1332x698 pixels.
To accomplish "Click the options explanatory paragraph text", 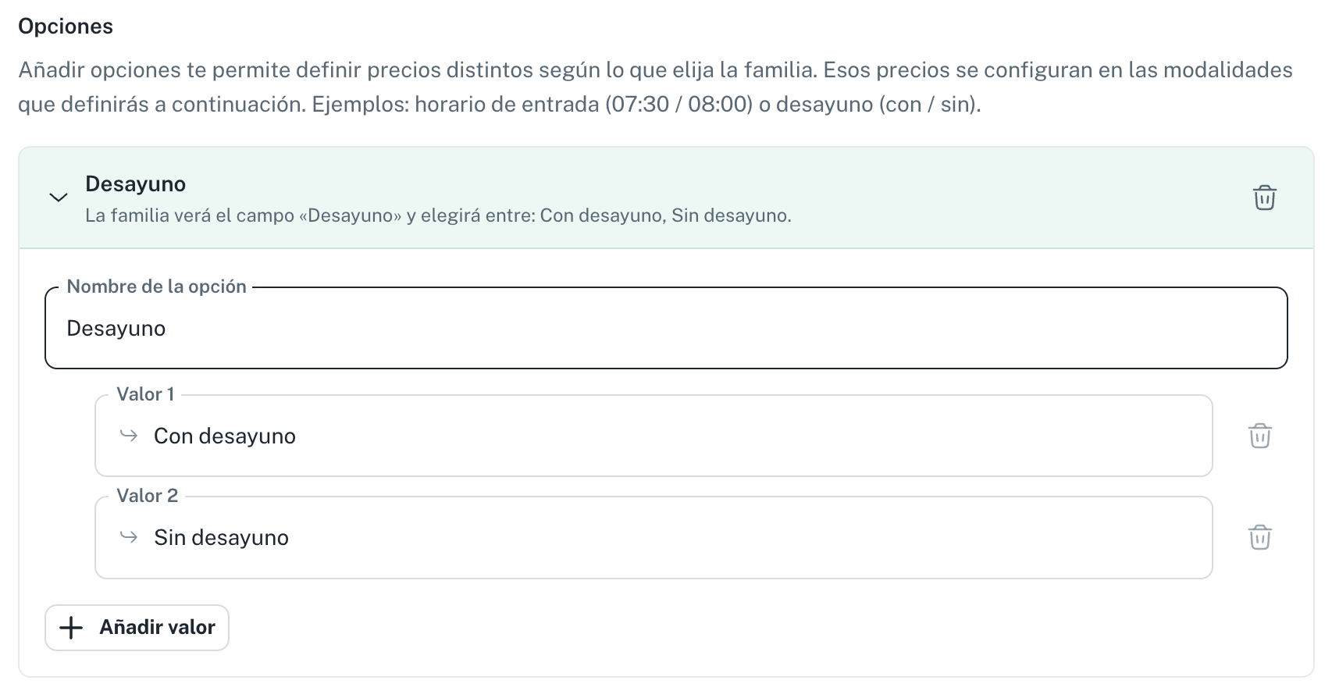I will [x=656, y=87].
